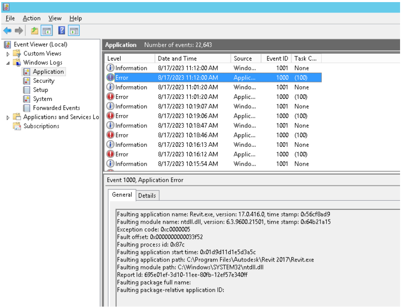Click the Up One Level folder icon
This screenshot has height=307, width=403.
click(x=35, y=31)
